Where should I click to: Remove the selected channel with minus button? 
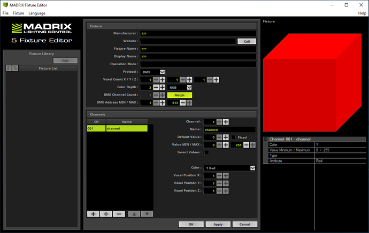(119, 214)
